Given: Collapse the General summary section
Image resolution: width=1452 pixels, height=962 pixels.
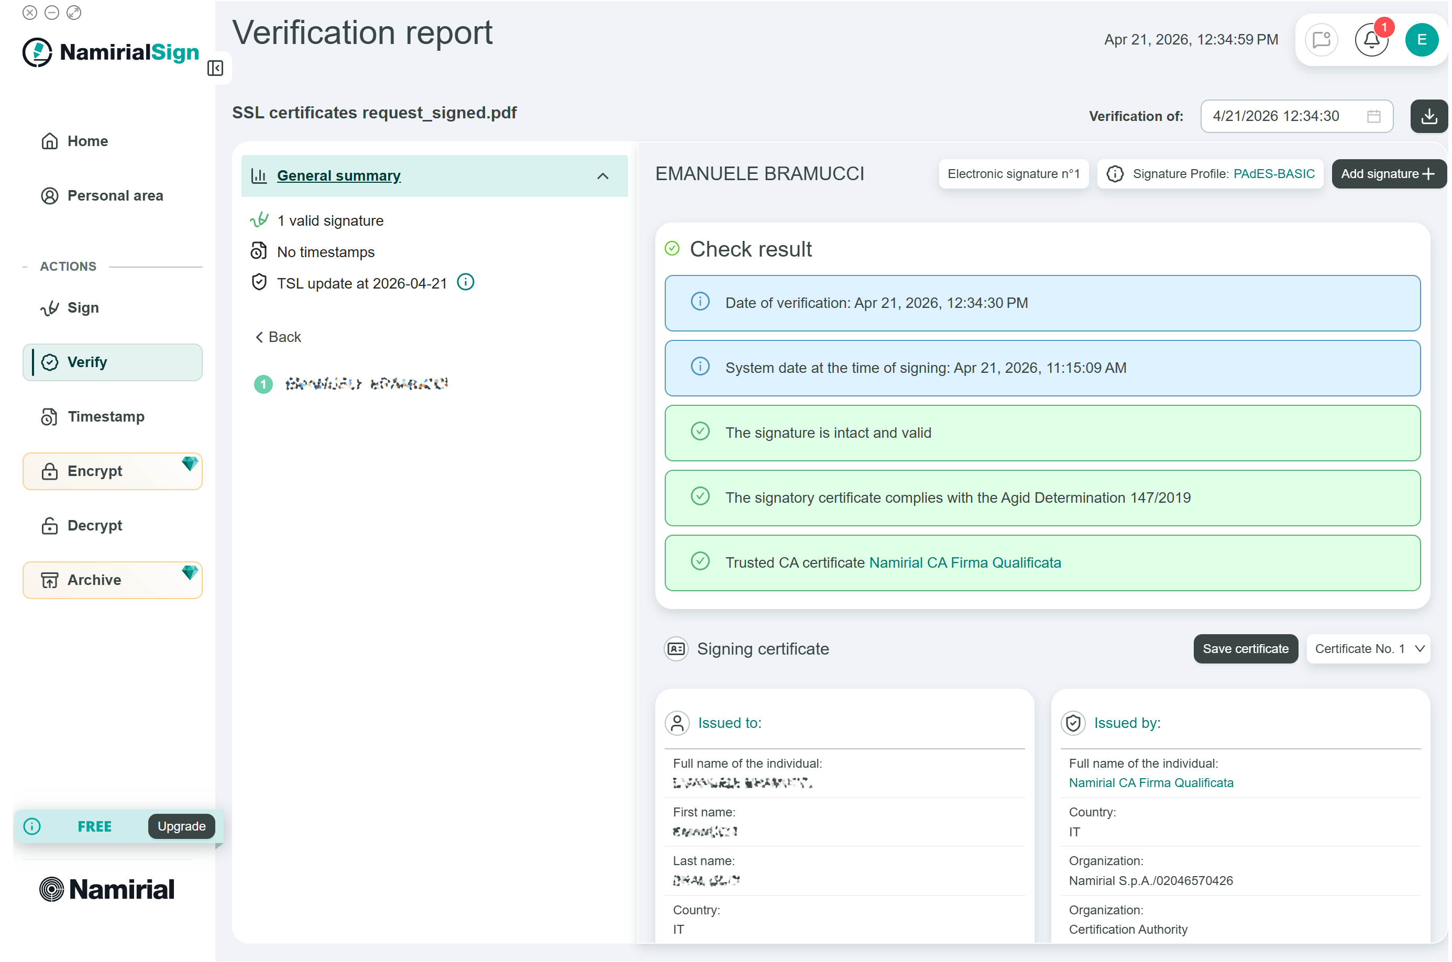Looking at the screenshot, I should point(604,176).
